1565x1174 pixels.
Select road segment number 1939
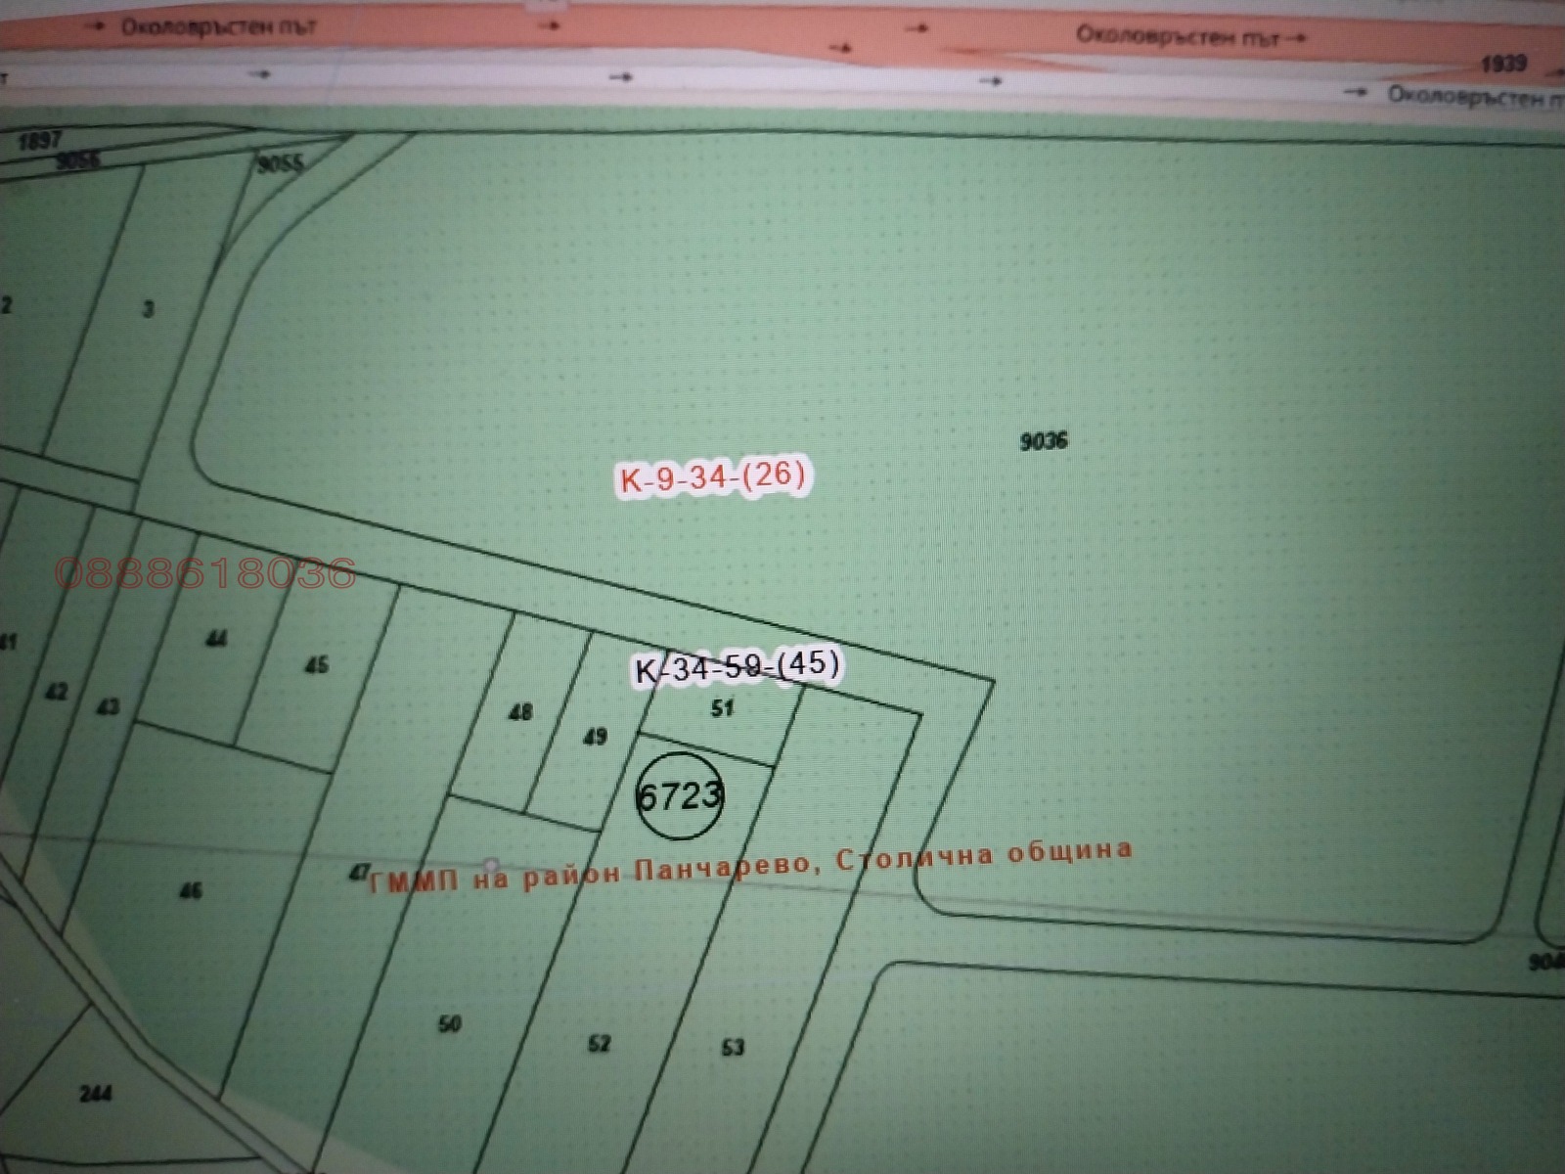1503,64
